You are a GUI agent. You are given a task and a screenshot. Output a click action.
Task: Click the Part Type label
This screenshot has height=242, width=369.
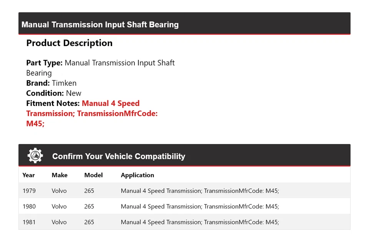coord(44,63)
